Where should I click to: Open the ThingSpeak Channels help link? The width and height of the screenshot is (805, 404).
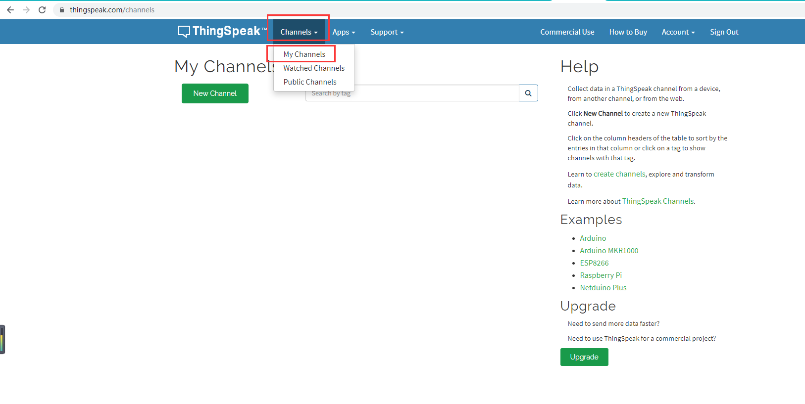coord(658,201)
